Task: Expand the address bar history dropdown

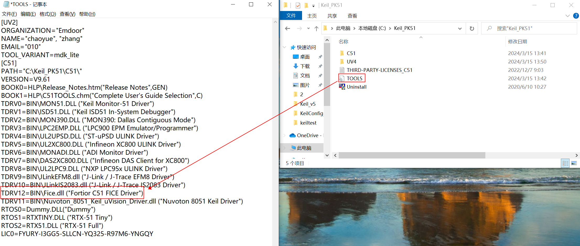Action: tap(460, 29)
